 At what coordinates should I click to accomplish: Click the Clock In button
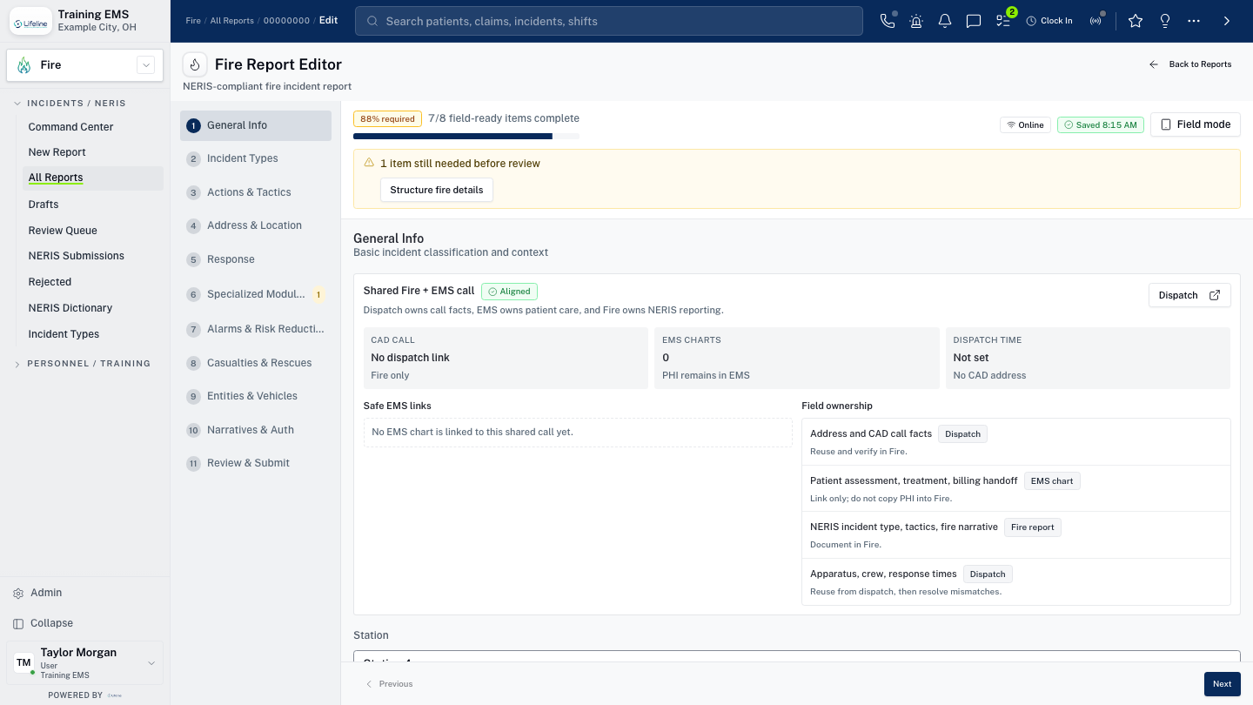1049,21
